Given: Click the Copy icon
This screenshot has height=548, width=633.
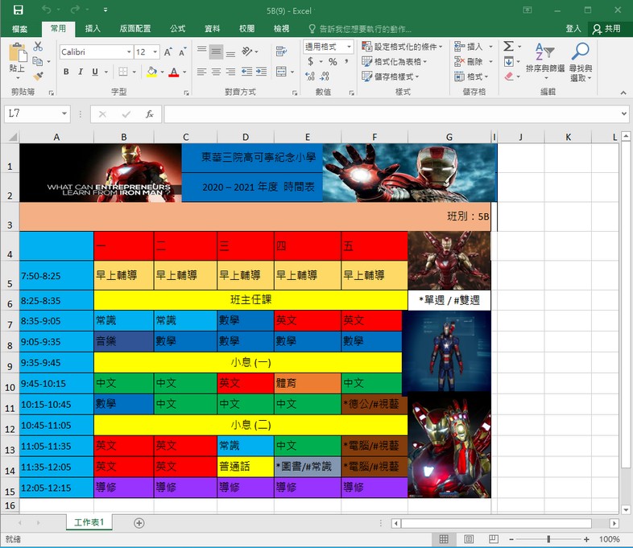Looking at the screenshot, I should [x=38, y=61].
